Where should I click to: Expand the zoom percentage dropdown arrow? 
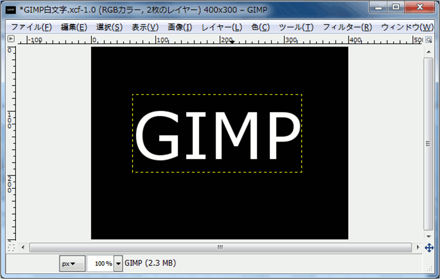pyautogui.click(x=119, y=264)
